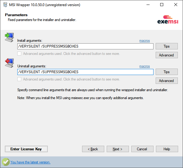The image size is (183, 168).
Task: Click the Enter License Key button
Action: pyautogui.click(x=26, y=149)
